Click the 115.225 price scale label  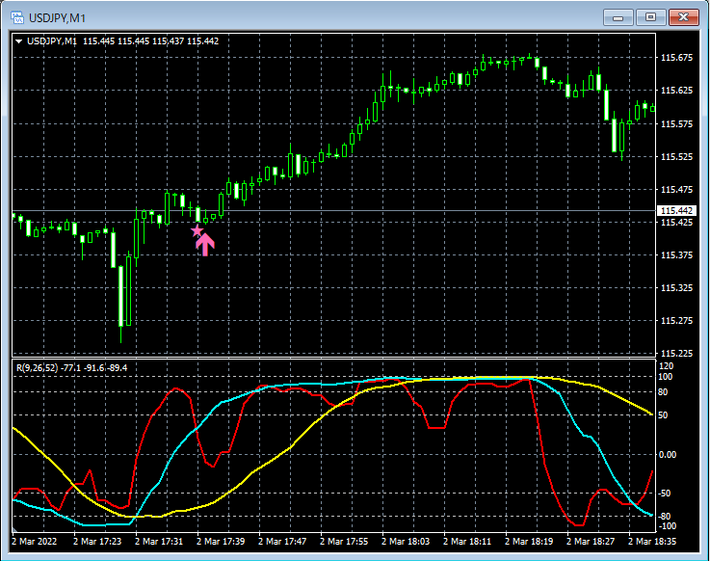pyautogui.click(x=677, y=354)
